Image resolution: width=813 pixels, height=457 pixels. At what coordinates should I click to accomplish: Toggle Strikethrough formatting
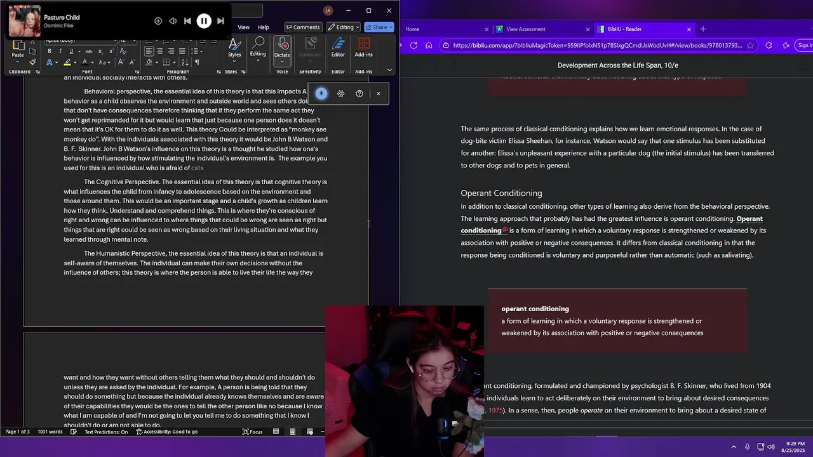88,51
